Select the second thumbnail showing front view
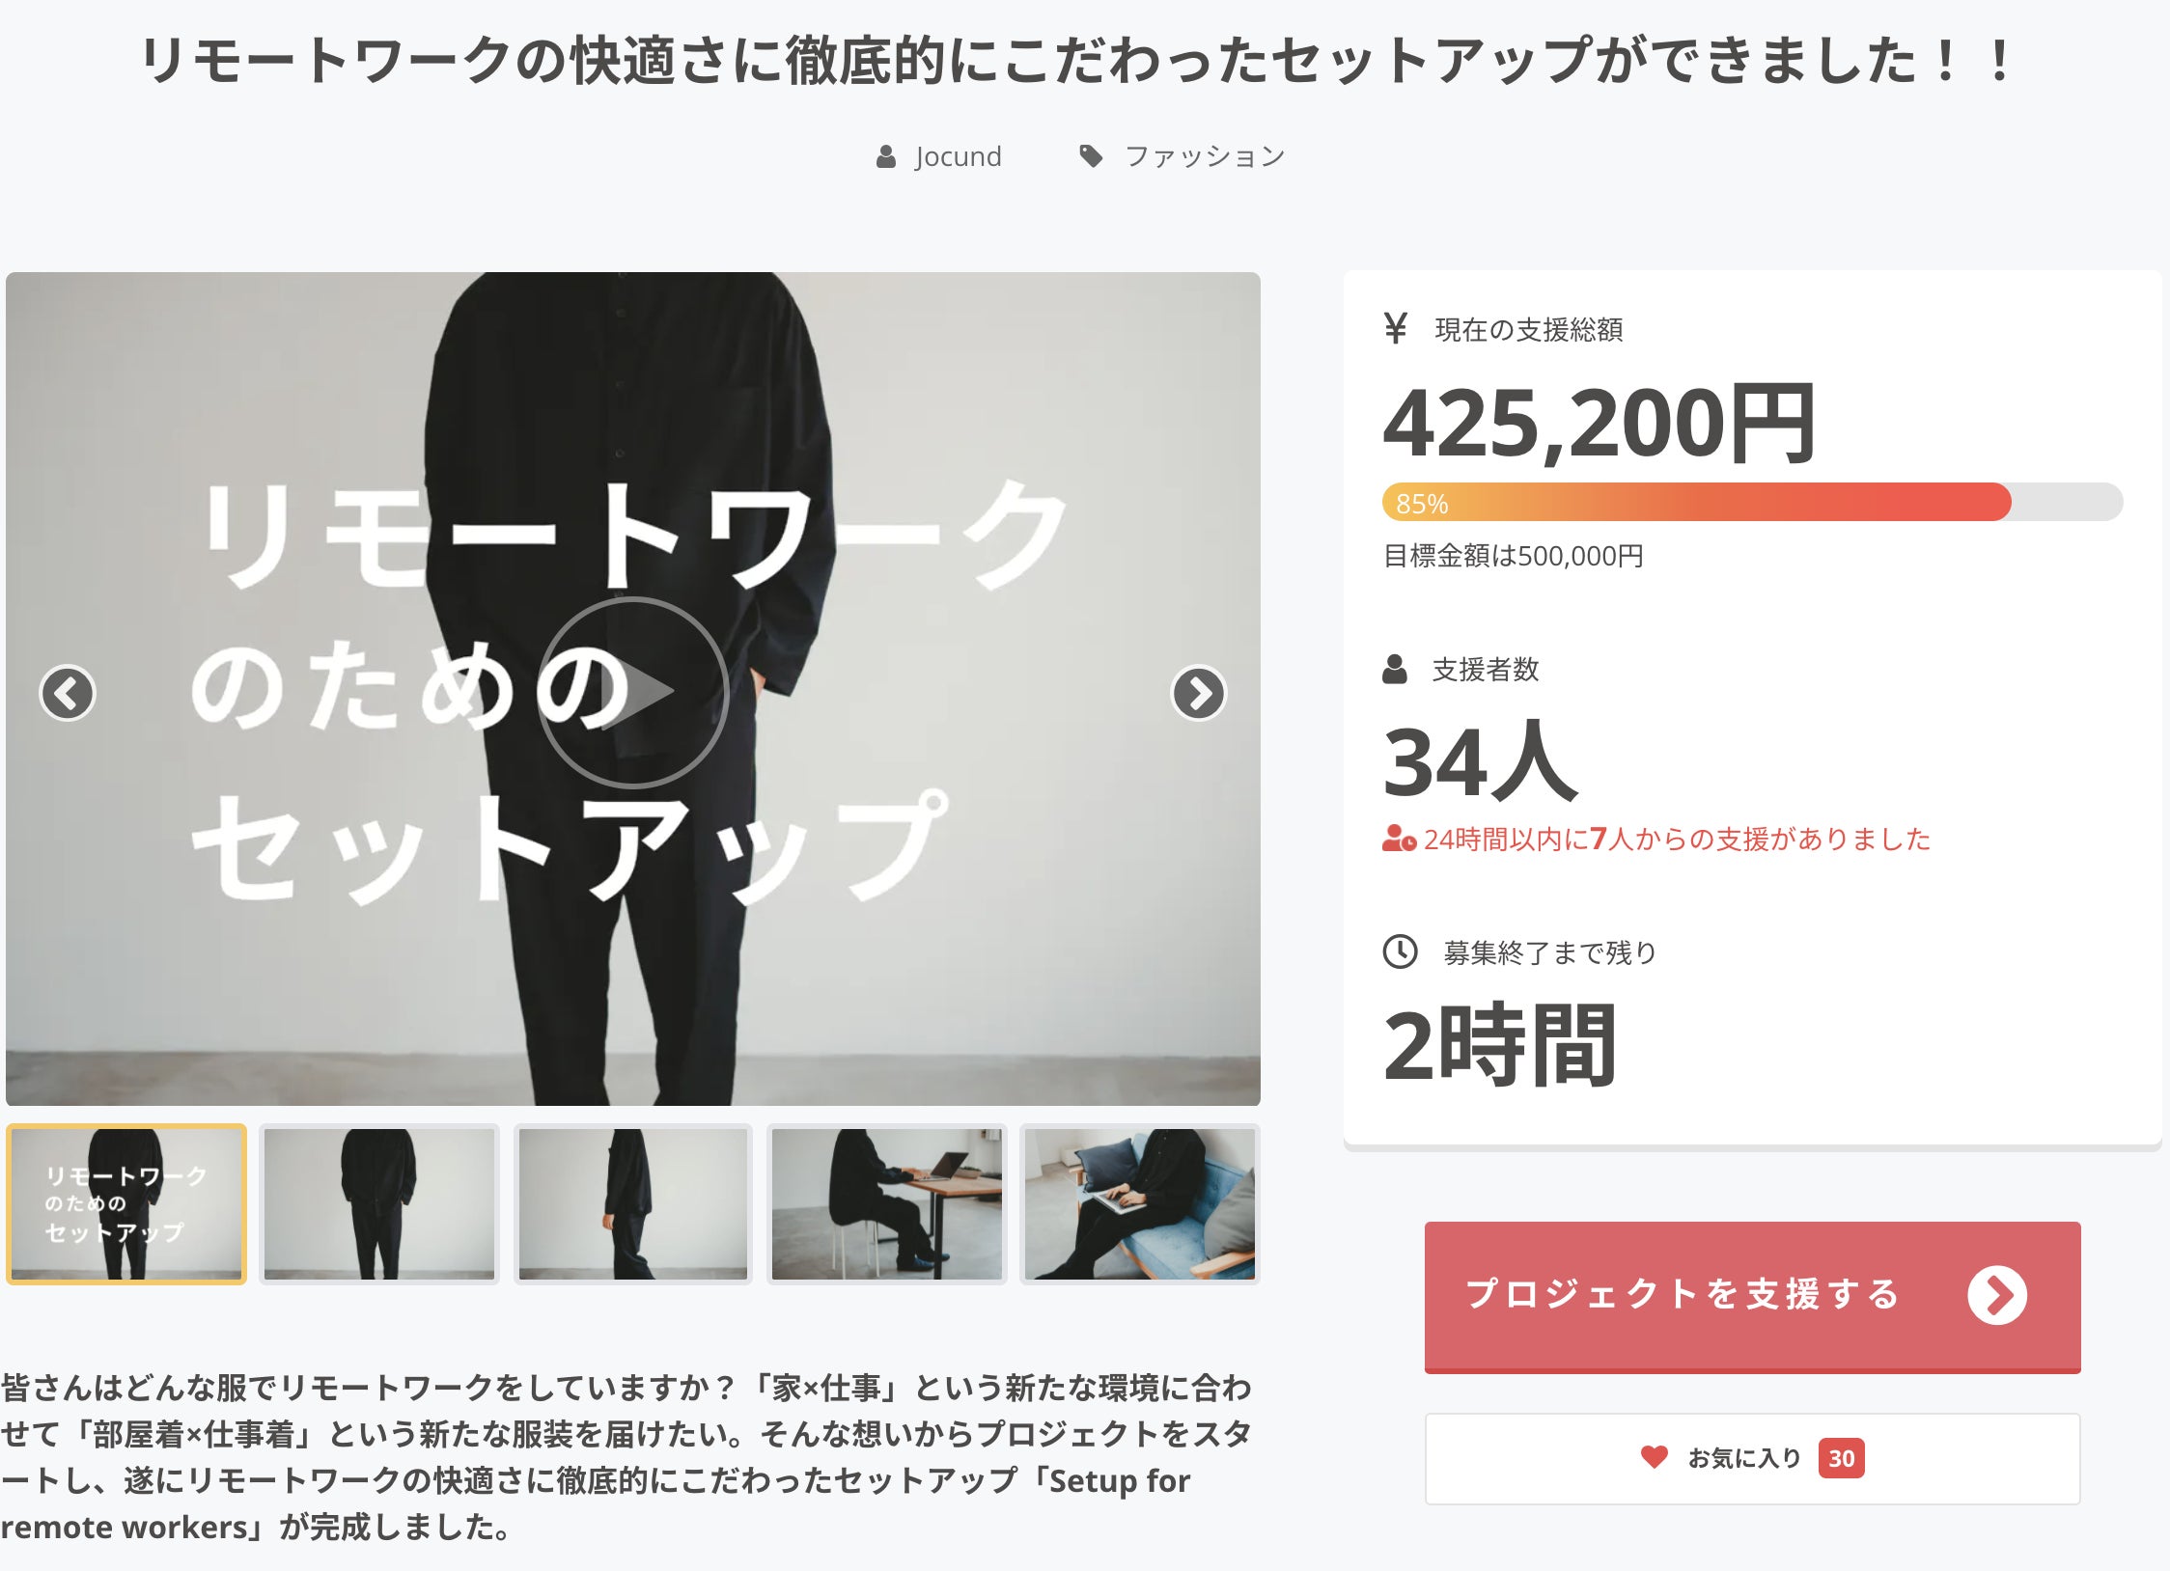2170x1571 pixels. click(379, 1203)
